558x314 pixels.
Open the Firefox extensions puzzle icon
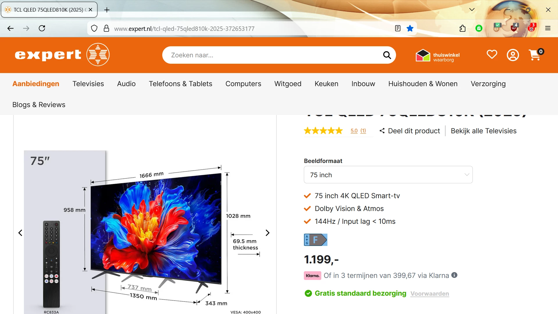point(463,28)
